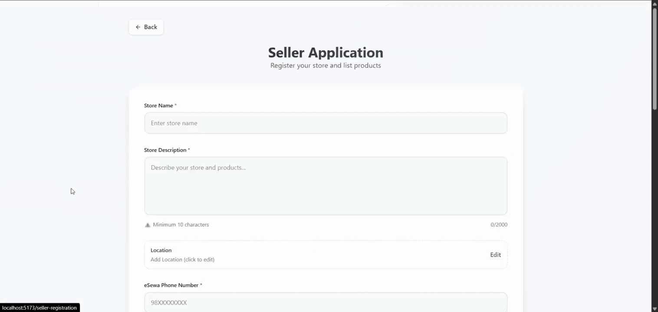
Task: Click the 'Store Description *' label
Action: point(167,150)
